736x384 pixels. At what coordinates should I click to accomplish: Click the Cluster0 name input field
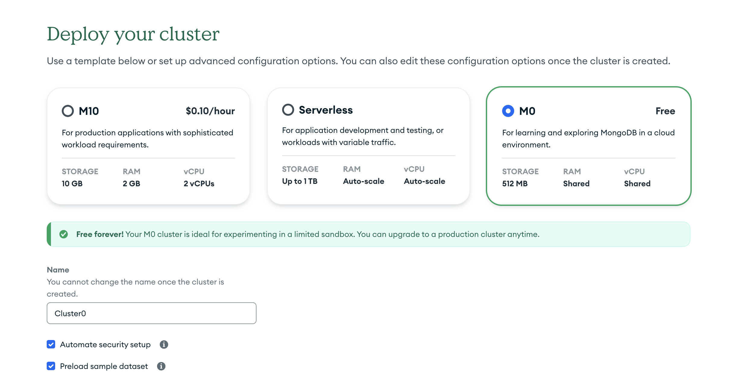point(151,313)
